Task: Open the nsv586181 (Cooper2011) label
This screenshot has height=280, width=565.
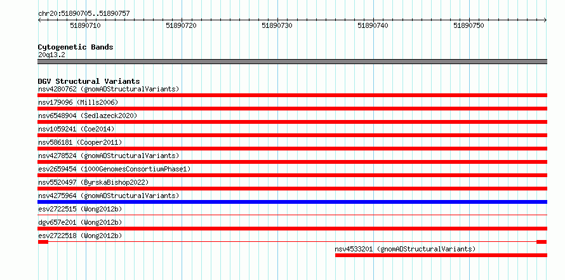Action: [x=80, y=142]
